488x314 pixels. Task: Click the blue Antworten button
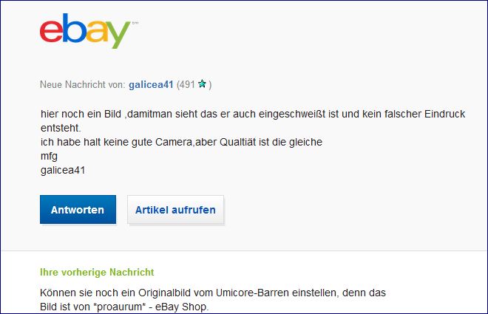(x=78, y=210)
